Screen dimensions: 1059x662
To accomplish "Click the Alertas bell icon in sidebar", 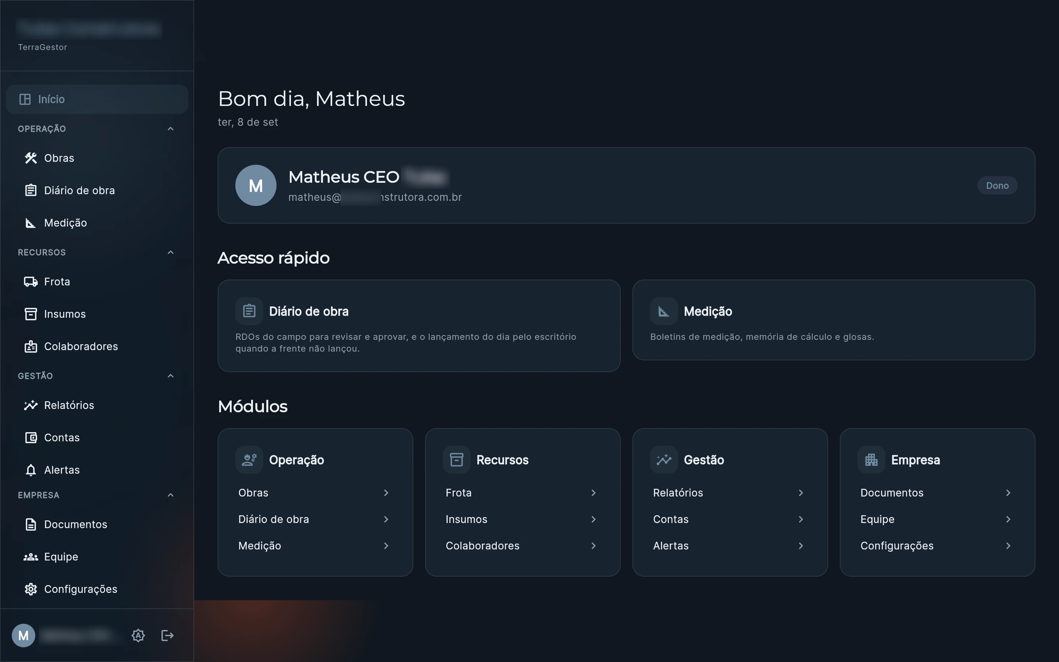I will point(31,470).
